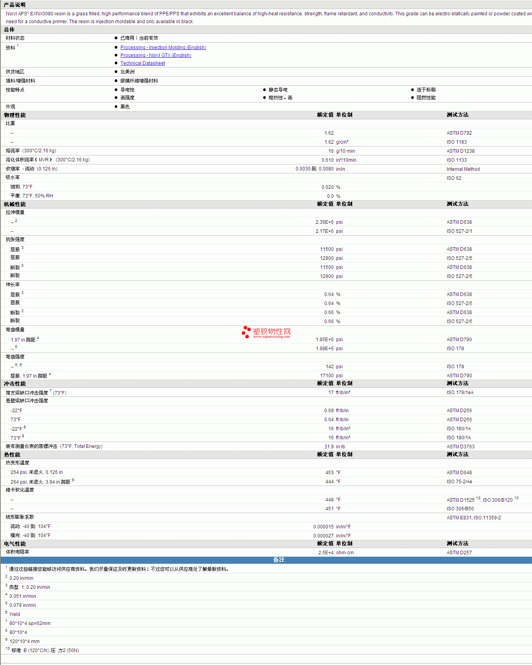Select the 阻燃性能 feature text
This screenshot has height=665, width=532.
pyautogui.click(x=426, y=98)
